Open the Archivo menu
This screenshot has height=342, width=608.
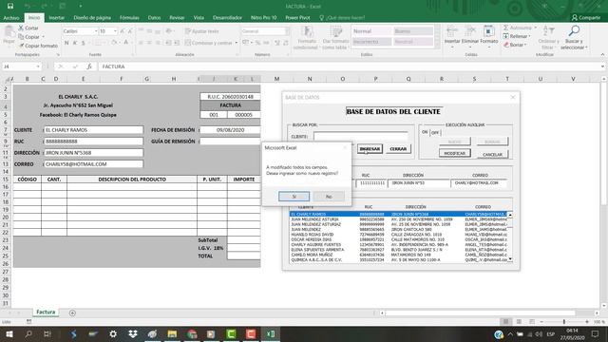[x=11, y=18]
